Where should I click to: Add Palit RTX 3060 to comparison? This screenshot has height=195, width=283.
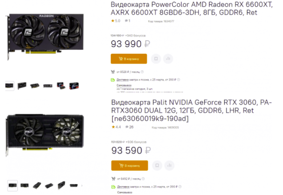169,165
